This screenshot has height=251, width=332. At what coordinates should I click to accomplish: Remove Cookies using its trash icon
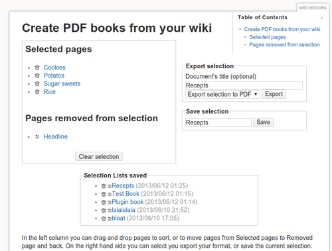point(37,68)
